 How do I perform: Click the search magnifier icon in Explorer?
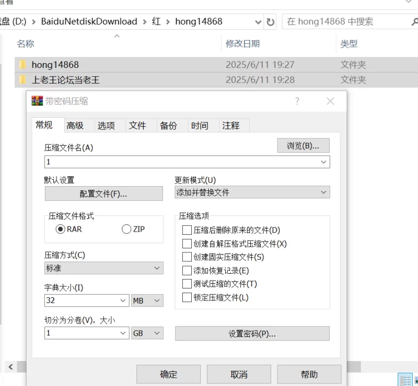(x=414, y=22)
